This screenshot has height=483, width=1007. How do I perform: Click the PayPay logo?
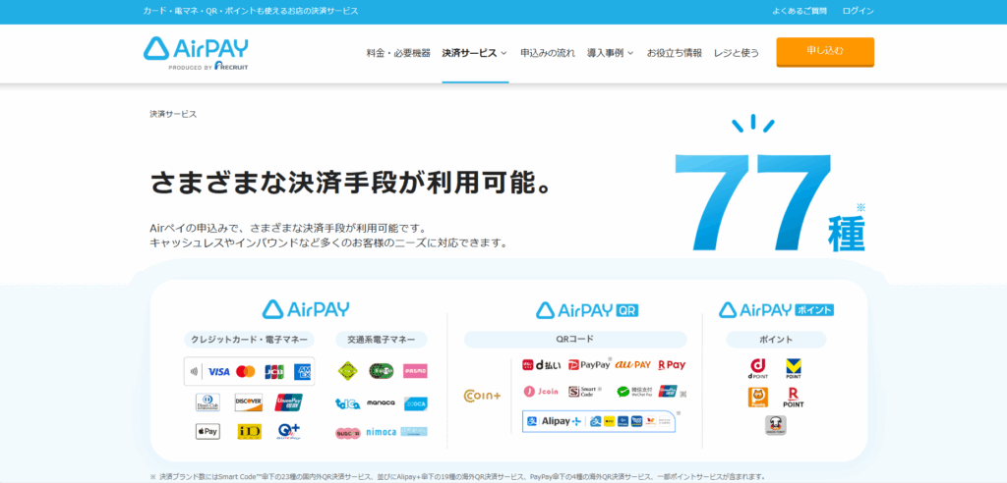tap(589, 364)
